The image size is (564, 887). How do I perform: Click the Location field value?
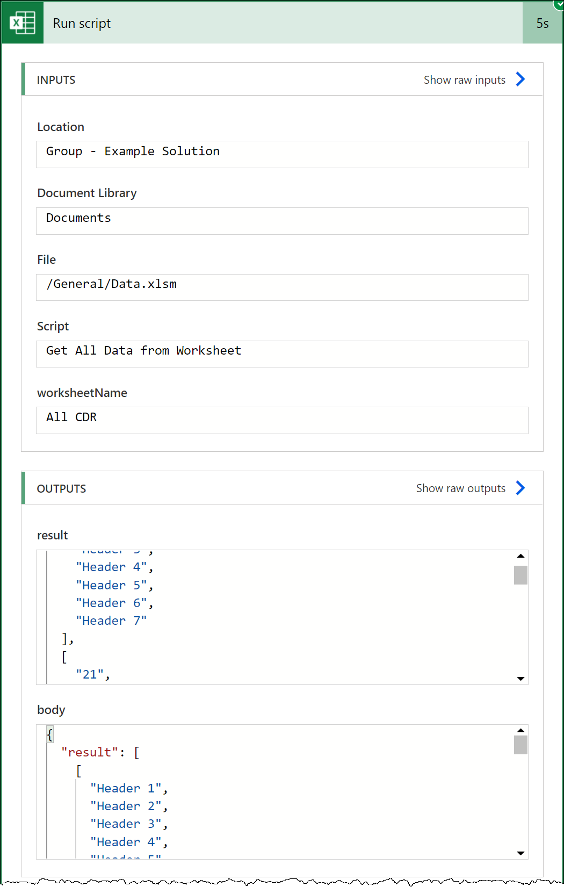click(282, 154)
